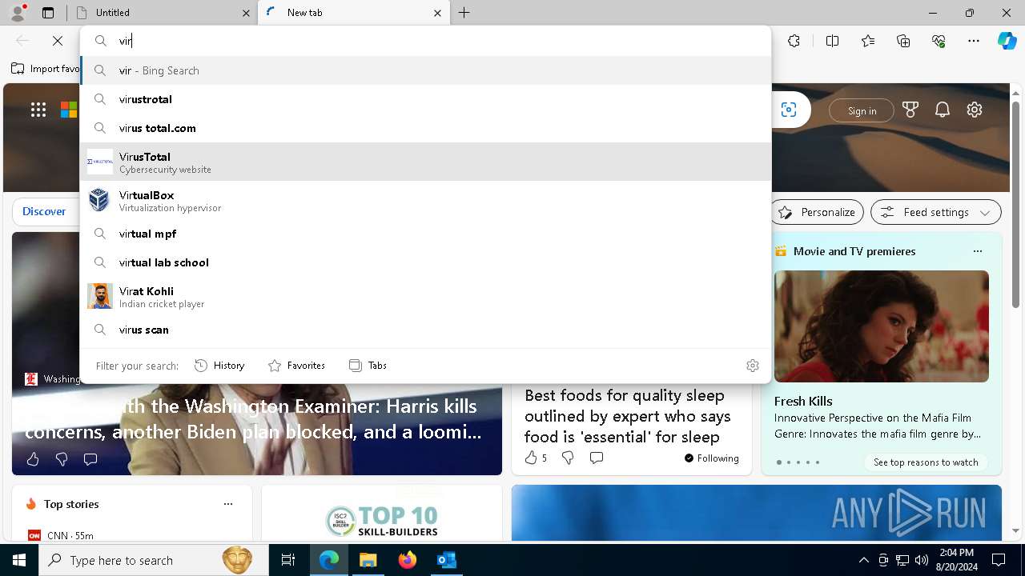Click the page vertical scrollbar
The height and width of the screenshot is (576, 1025).
tap(1015, 205)
